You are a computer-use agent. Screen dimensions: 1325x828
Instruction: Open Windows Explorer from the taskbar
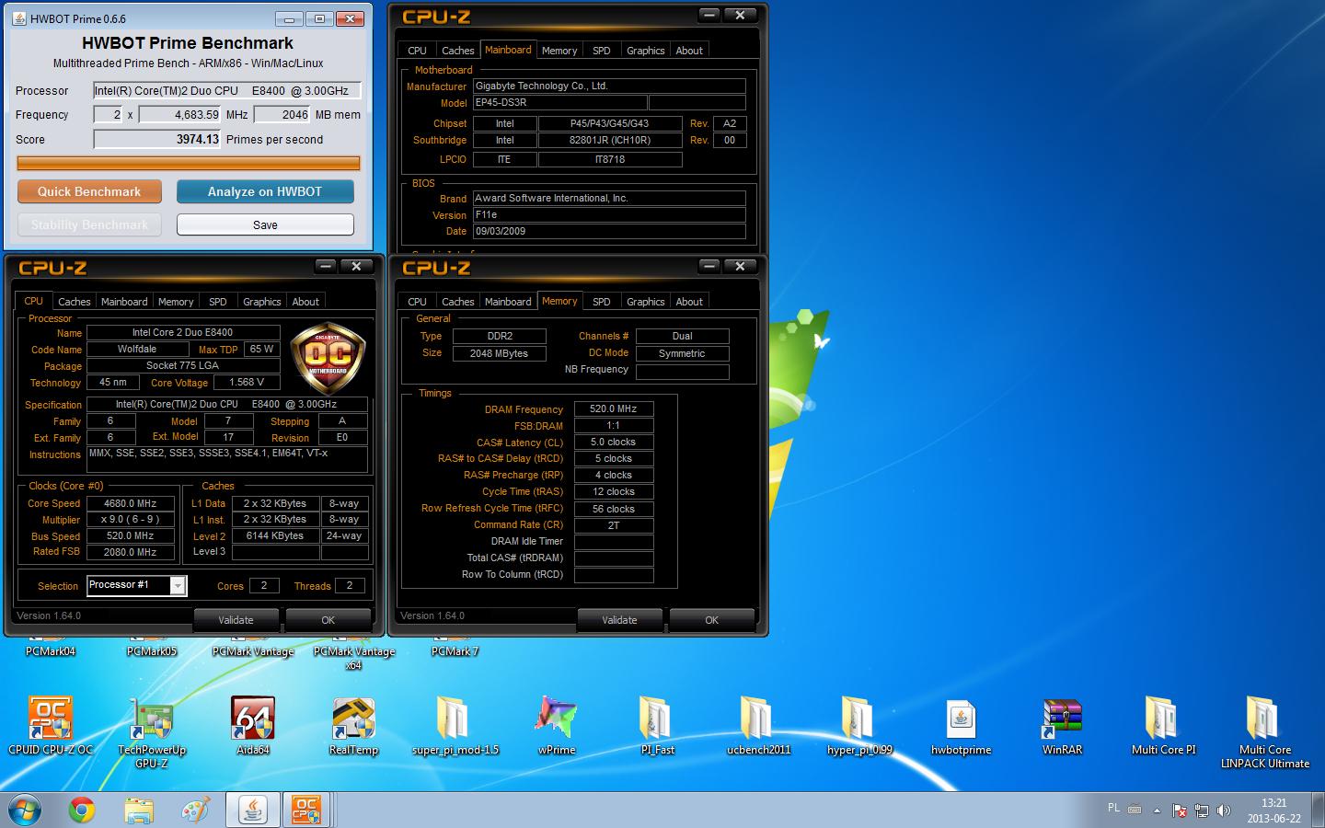pos(139,810)
